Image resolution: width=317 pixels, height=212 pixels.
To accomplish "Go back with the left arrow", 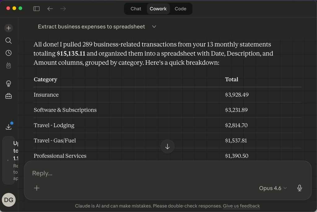I will (x=50, y=9).
